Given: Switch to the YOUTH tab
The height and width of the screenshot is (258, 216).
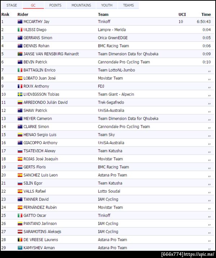Looking at the screenshot, I should pos(107,5).
